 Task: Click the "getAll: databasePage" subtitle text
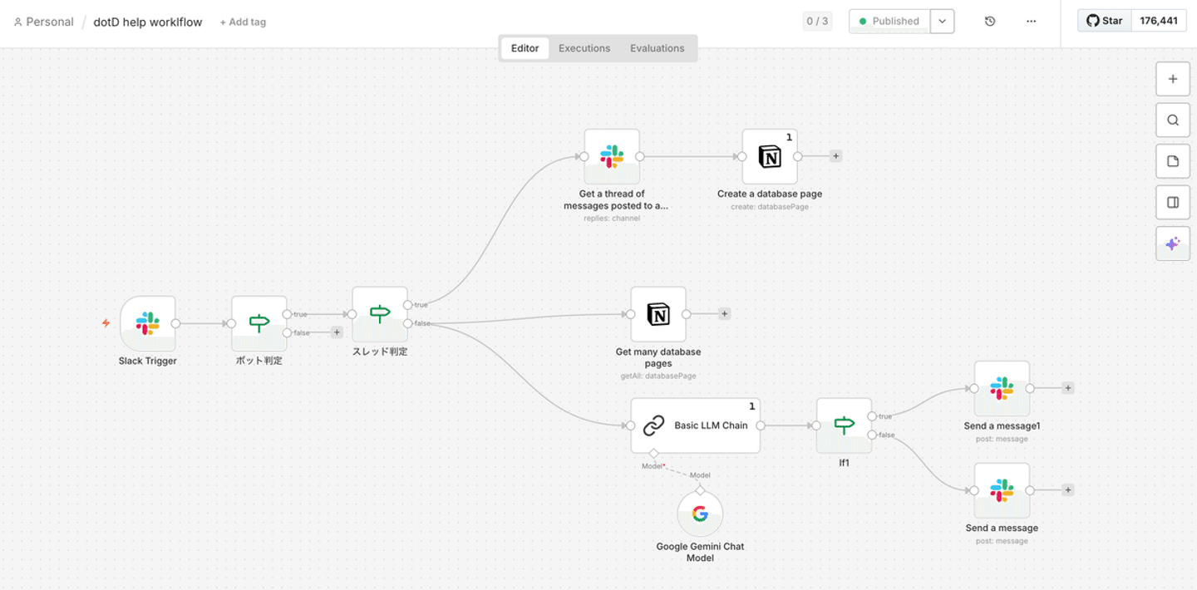658,376
